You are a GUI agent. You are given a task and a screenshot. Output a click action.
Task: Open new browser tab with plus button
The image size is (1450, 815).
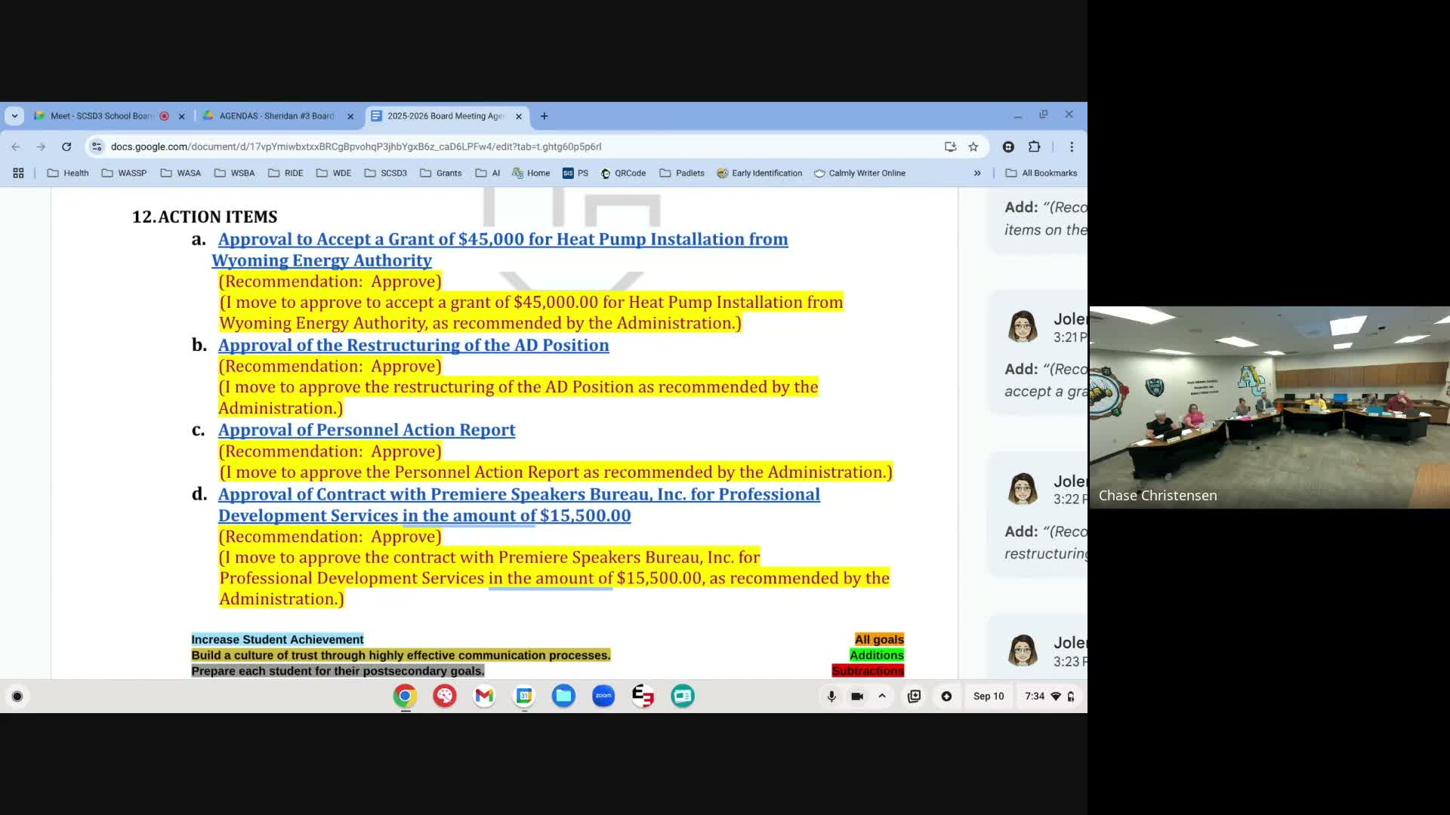click(544, 115)
